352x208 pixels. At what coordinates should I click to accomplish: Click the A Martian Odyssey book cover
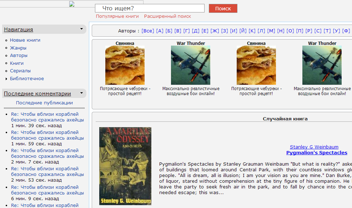point(125,166)
